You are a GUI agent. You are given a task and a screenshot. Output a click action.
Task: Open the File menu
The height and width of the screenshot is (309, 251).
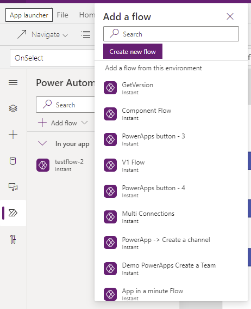coord(62,15)
